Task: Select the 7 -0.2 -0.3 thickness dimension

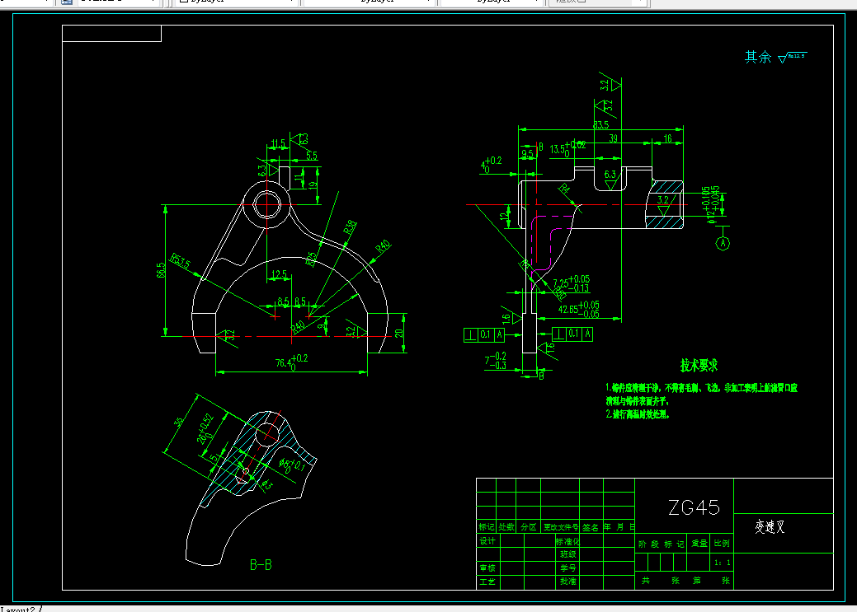Action: pyautogui.click(x=495, y=361)
